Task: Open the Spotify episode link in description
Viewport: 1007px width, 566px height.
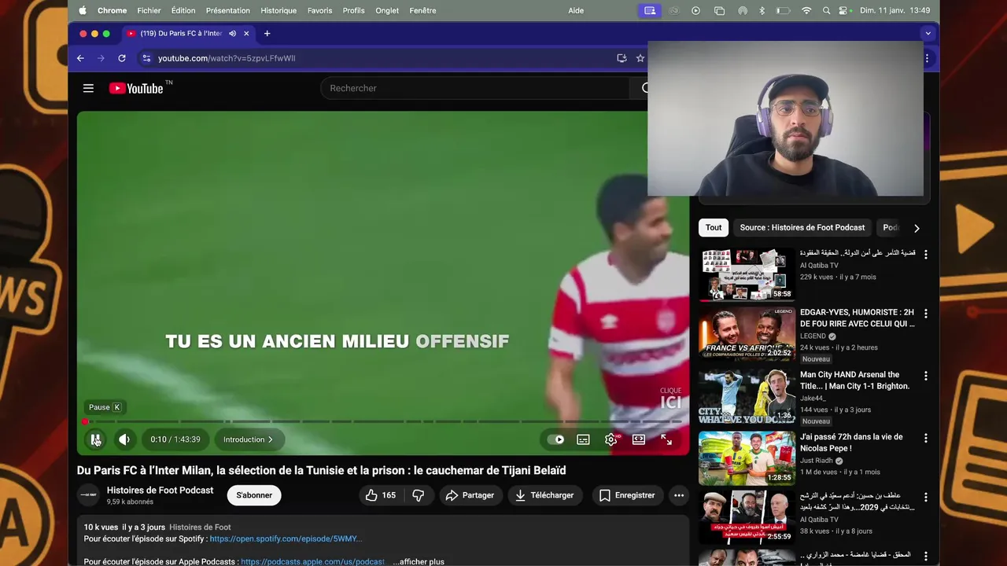Action: point(286,538)
